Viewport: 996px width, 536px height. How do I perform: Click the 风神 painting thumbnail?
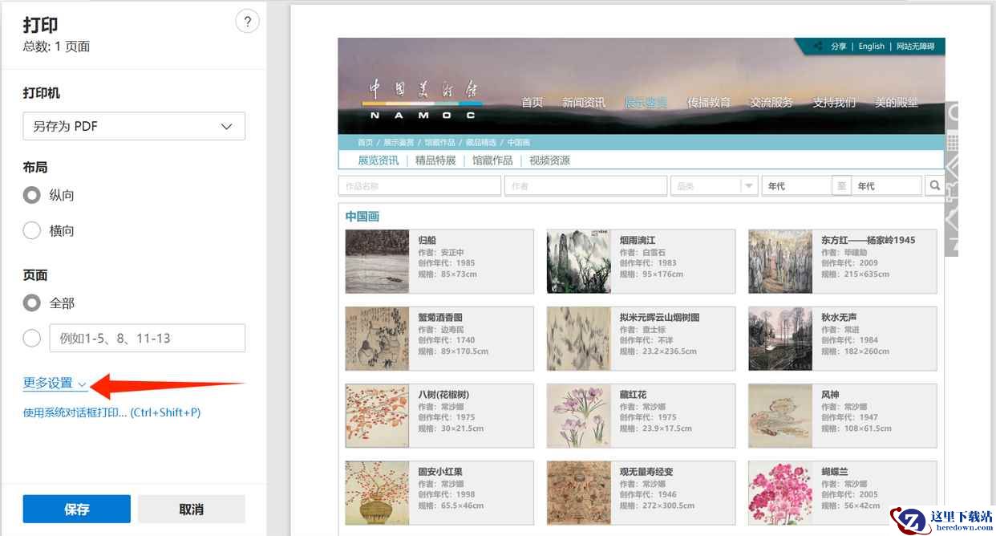[x=780, y=416]
